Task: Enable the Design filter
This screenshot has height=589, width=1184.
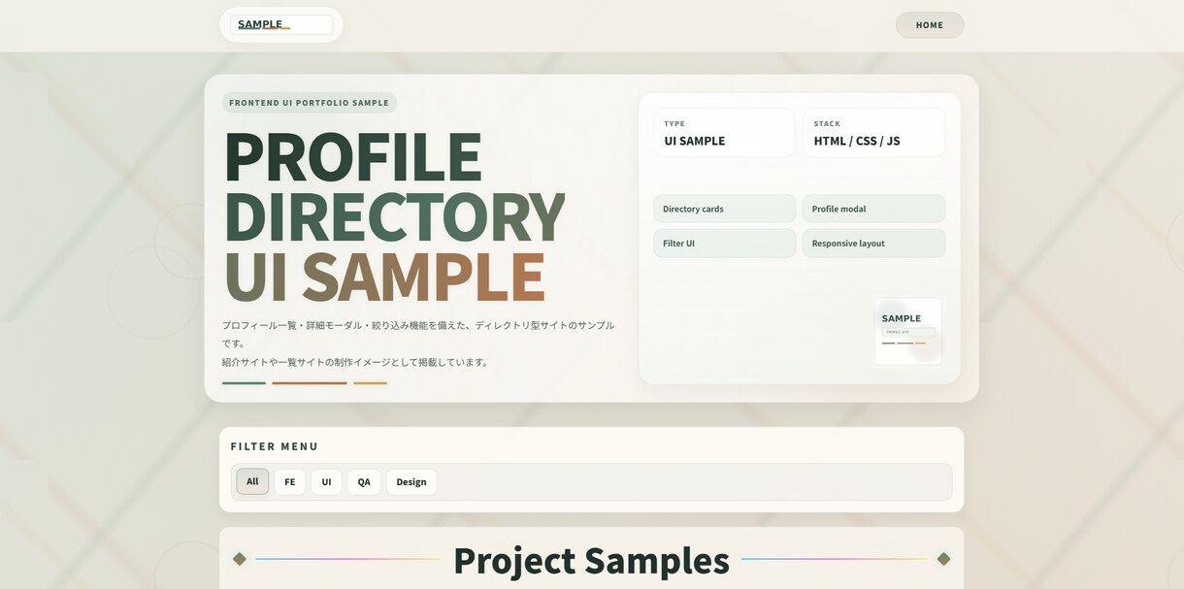Action: (x=411, y=480)
